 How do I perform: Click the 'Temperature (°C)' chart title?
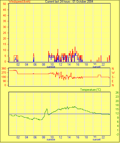point(90,90)
